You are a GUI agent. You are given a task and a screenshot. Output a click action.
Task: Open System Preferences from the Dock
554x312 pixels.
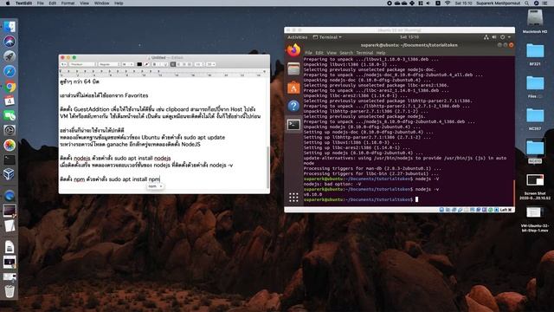coord(10,131)
